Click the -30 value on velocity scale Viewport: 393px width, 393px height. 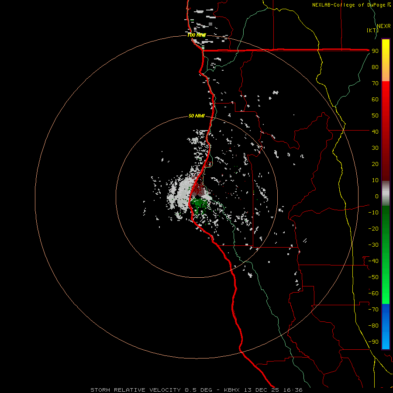pos(373,245)
